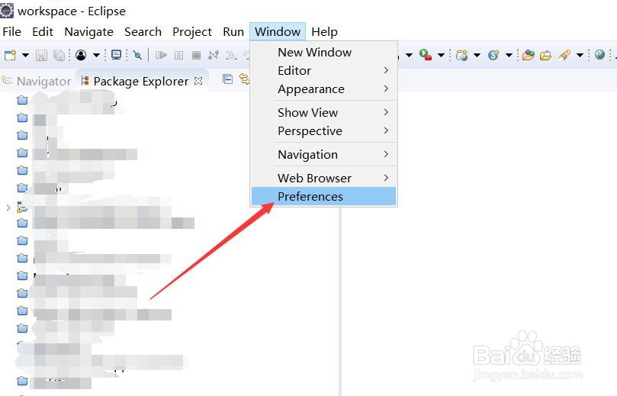The width and height of the screenshot is (617, 396).
Task: Select Preferences in the Window menu
Action: (x=323, y=196)
